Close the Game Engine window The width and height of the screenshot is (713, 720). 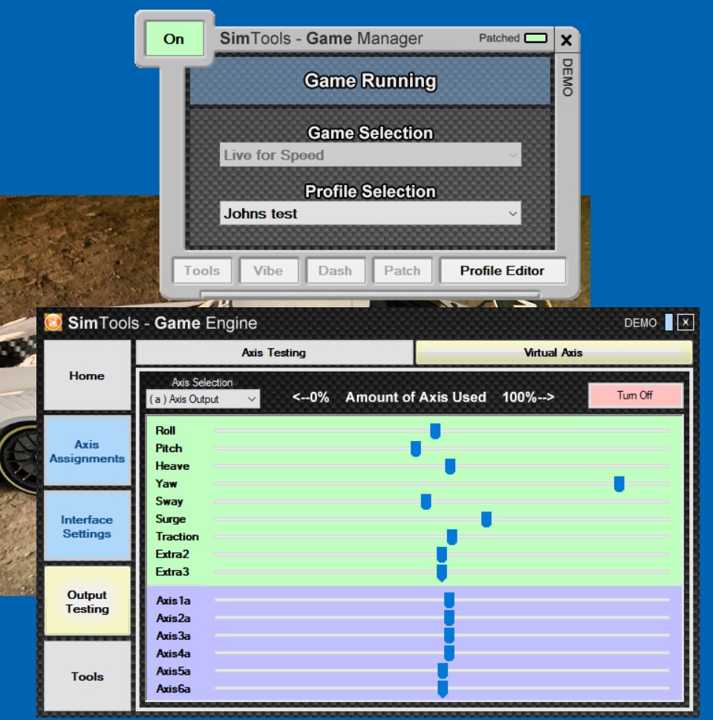click(x=686, y=322)
